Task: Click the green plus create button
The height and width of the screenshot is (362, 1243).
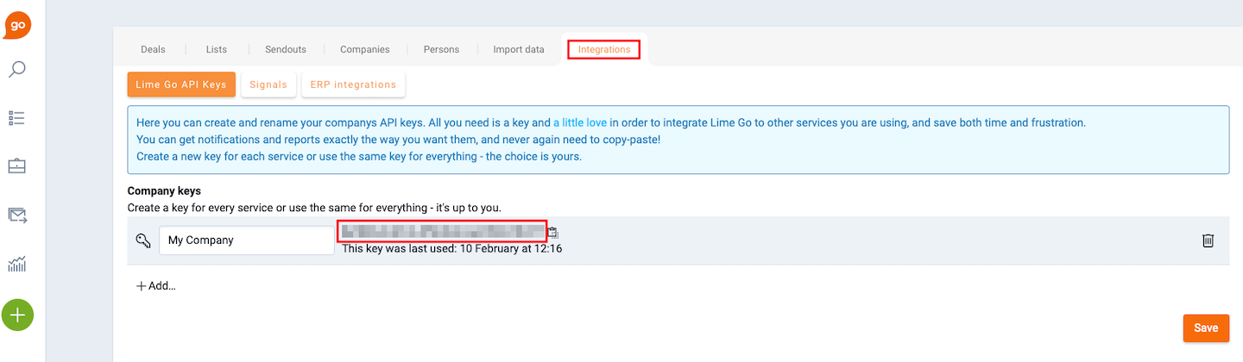Action: (17, 315)
